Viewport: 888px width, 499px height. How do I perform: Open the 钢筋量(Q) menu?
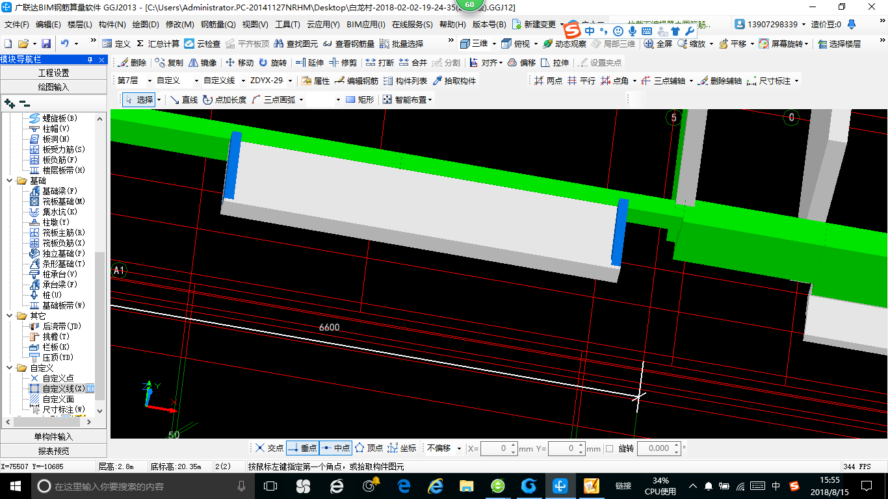click(x=218, y=25)
